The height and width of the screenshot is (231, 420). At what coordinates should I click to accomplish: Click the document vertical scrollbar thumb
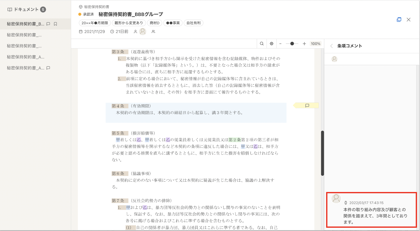point(322,153)
